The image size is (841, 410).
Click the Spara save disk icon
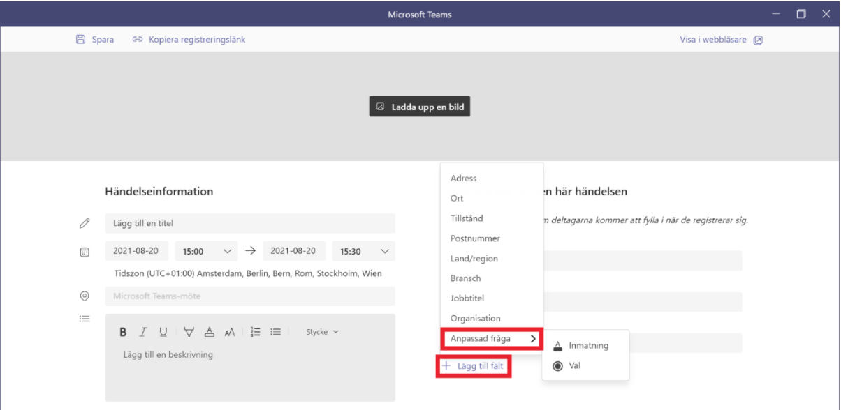tap(80, 40)
